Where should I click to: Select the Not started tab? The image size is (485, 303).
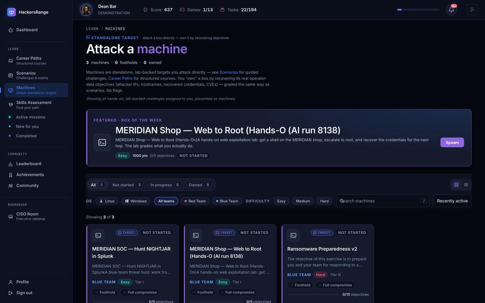[x=127, y=185]
